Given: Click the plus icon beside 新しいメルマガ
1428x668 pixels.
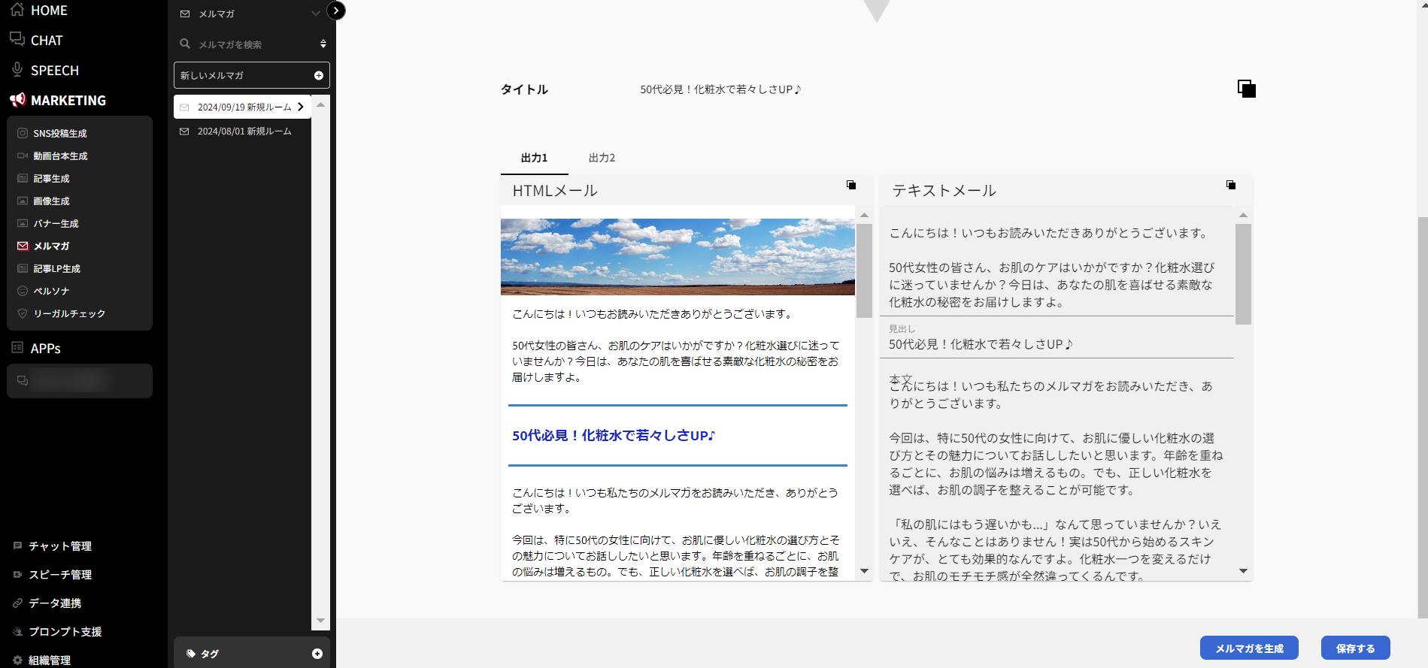Looking at the screenshot, I should coord(319,76).
